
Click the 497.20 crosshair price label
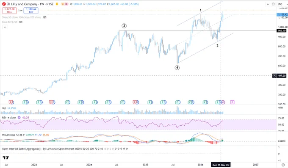[282, 76]
